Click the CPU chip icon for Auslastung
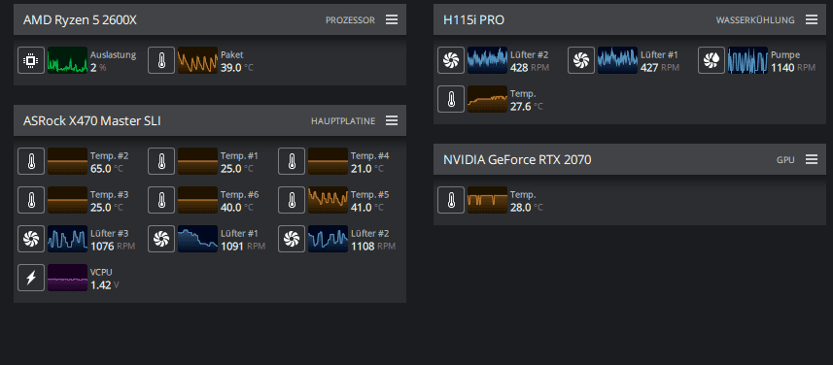The width and height of the screenshot is (833, 365). tap(31, 60)
